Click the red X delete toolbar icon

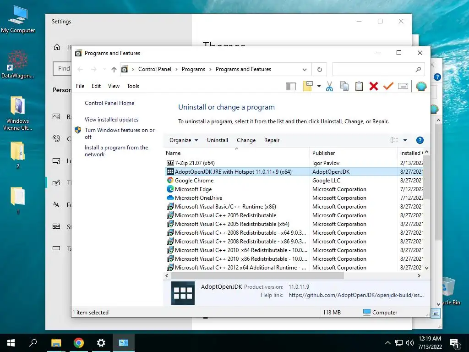click(374, 86)
